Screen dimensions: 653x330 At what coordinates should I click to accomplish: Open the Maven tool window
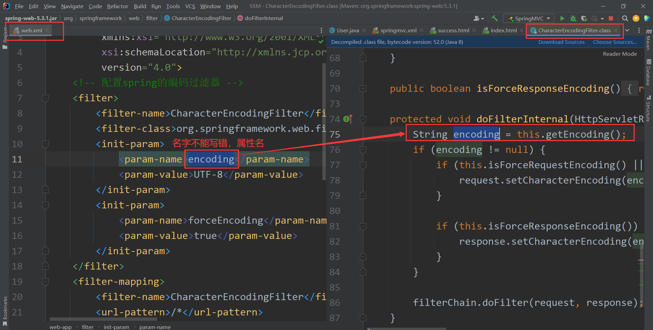(649, 39)
